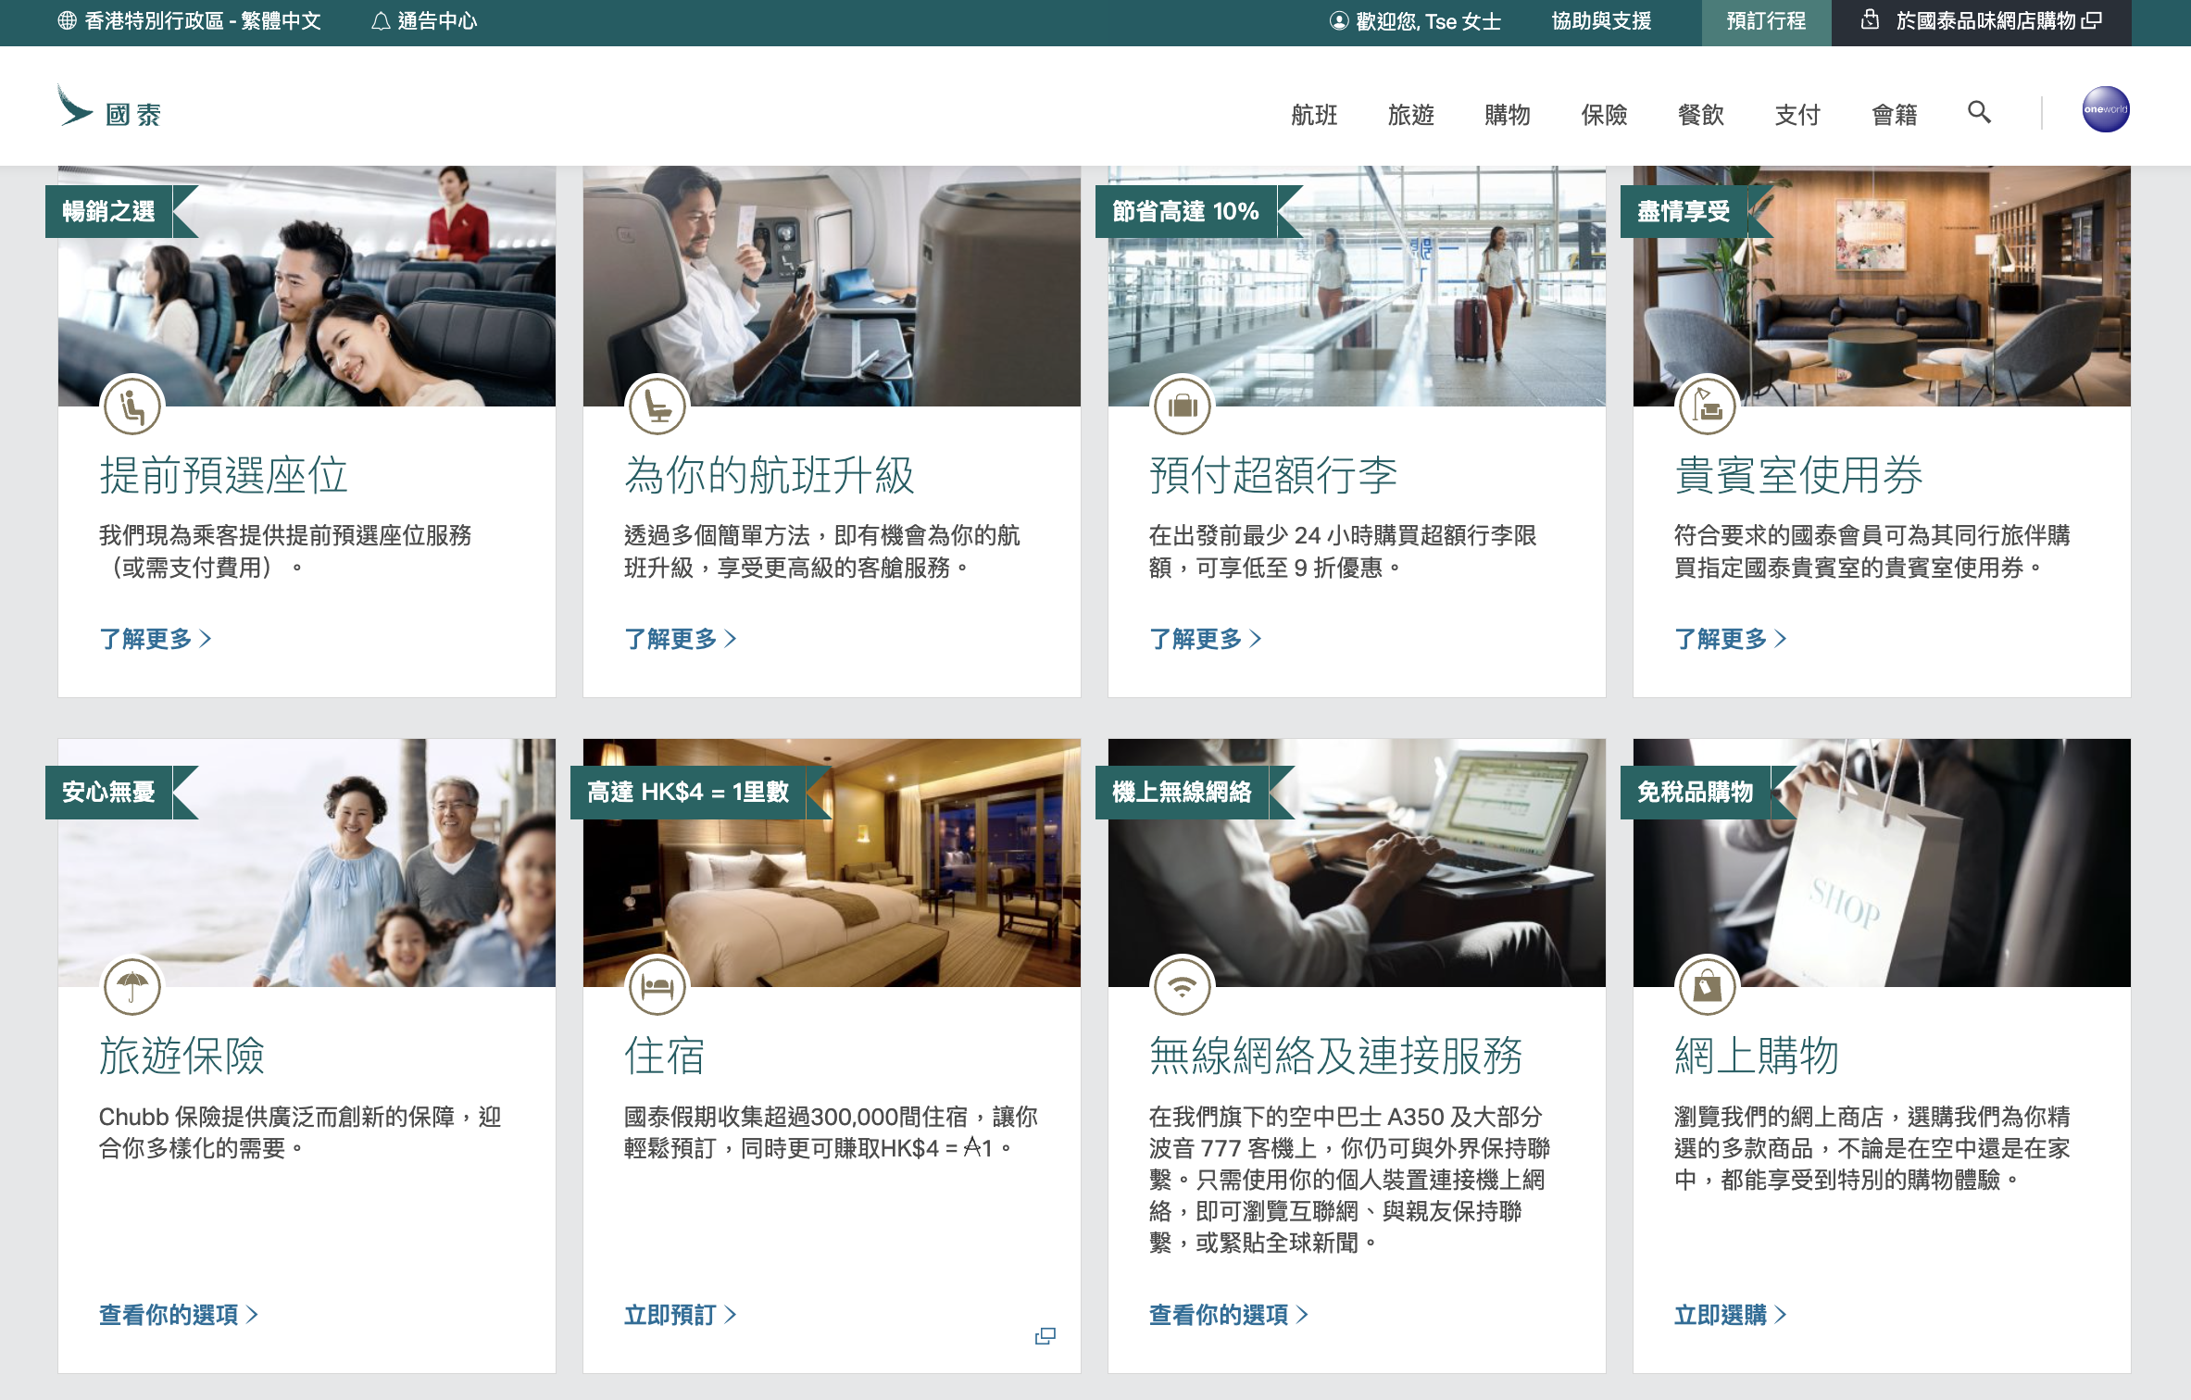Click the oneworld alliance logo
The width and height of the screenshot is (2191, 1400).
2105,110
